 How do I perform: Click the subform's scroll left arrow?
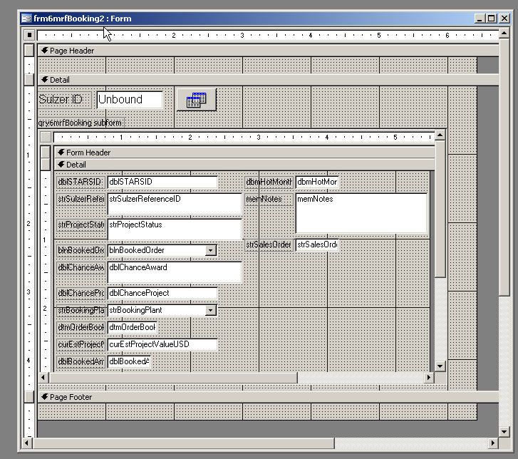click(x=44, y=377)
